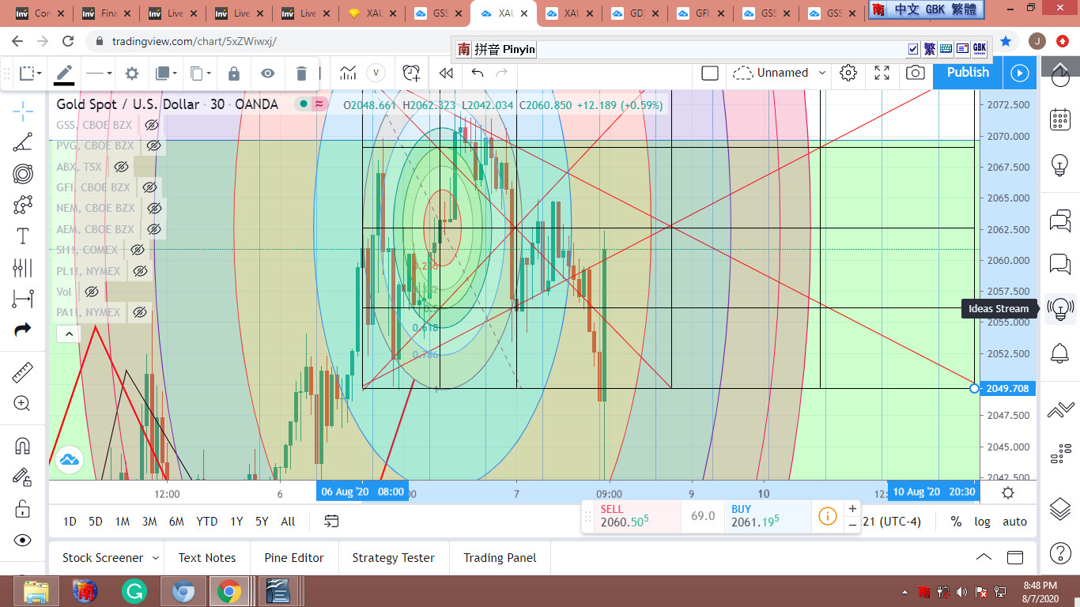Viewport: 1080px width, 607px height.
Task: Collapse the indicator legend list
Action: point(69,334)
